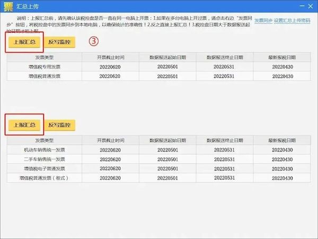Select 20220501 in the 增值税电子普通发票 row
The width and height of the screenshot is (318, 239).
[167, 169]
